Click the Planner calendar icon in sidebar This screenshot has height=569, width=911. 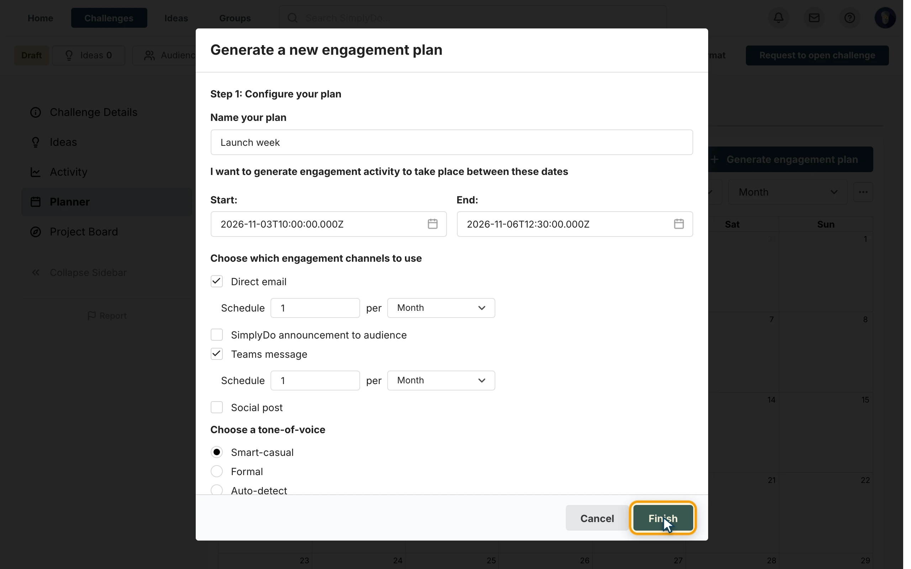(36, 202)
